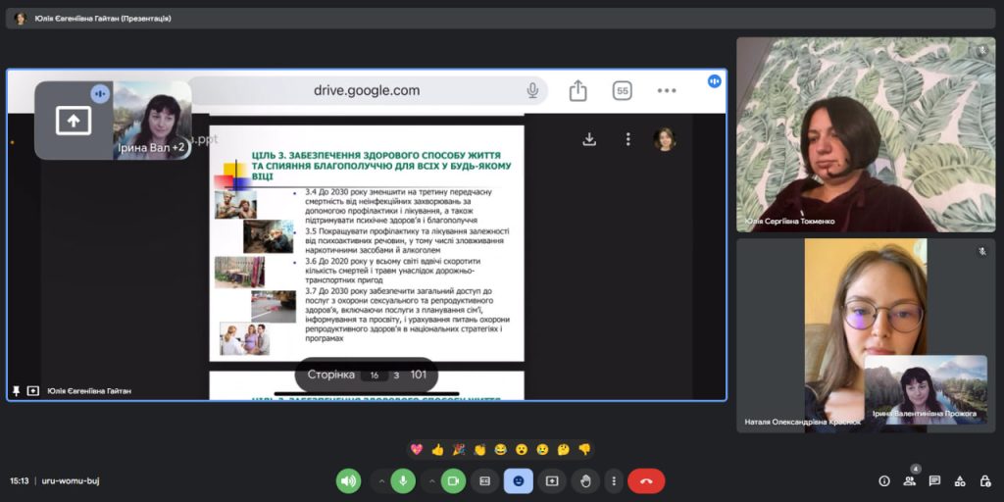Open more options three-dot menu in call toolbar
1004x502 pixels.
coord(613,480)
